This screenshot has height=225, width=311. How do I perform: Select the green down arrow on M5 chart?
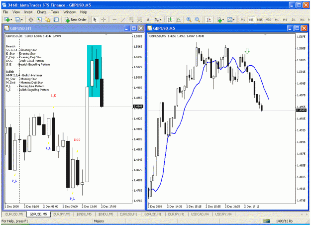(247, 51)
